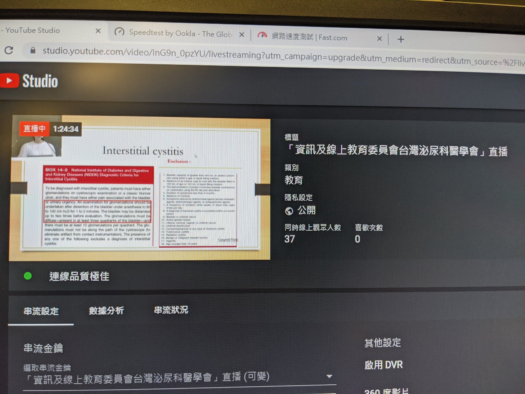
Task: Close the YouTube Studio tab
Action: [x=98, y=31]
